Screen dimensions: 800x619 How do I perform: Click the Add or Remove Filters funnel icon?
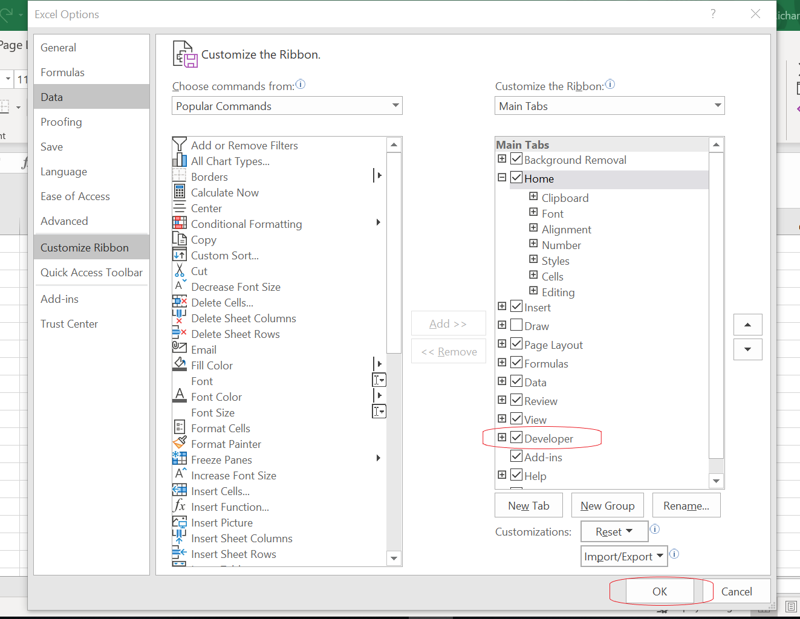point(180,145)
